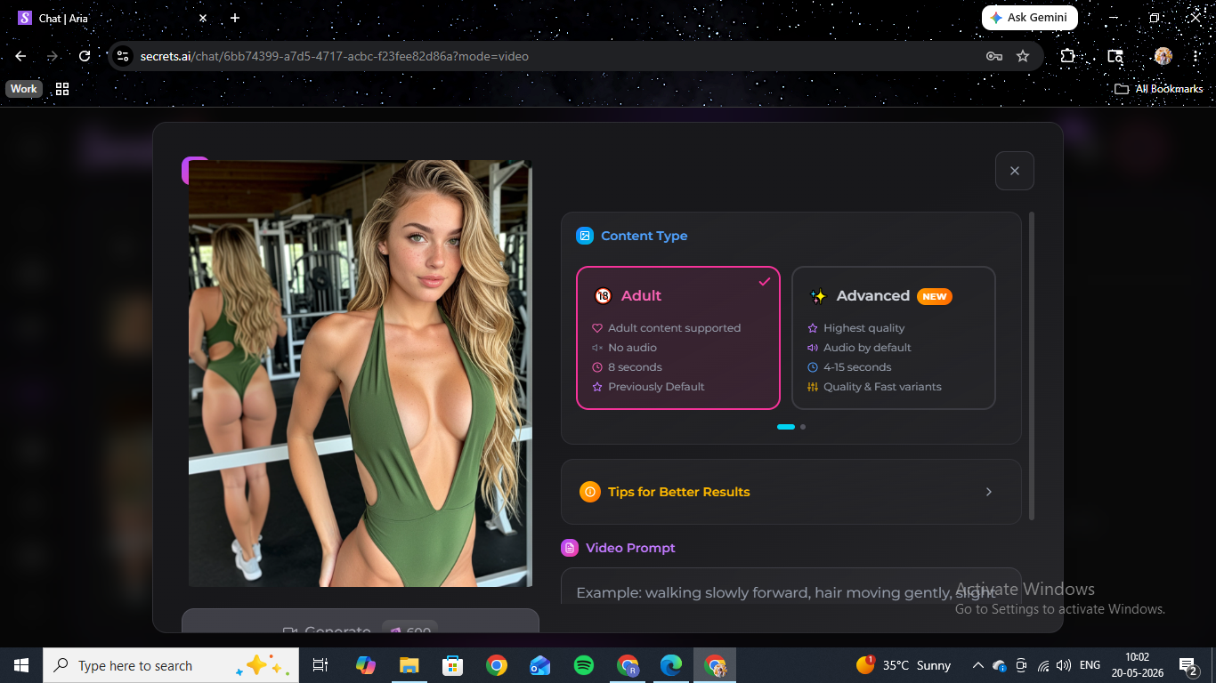Viewport: 1216px width, 683px height.
Task: Close the Chat | Aria tab
Action: pyautogui.click(x=203, y=18)
